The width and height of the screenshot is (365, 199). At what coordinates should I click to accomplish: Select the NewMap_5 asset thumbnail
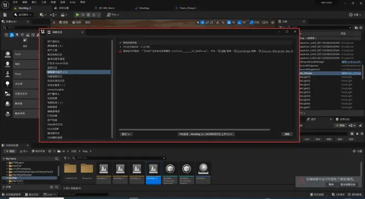pyautogui.click(x=153, y=172)
